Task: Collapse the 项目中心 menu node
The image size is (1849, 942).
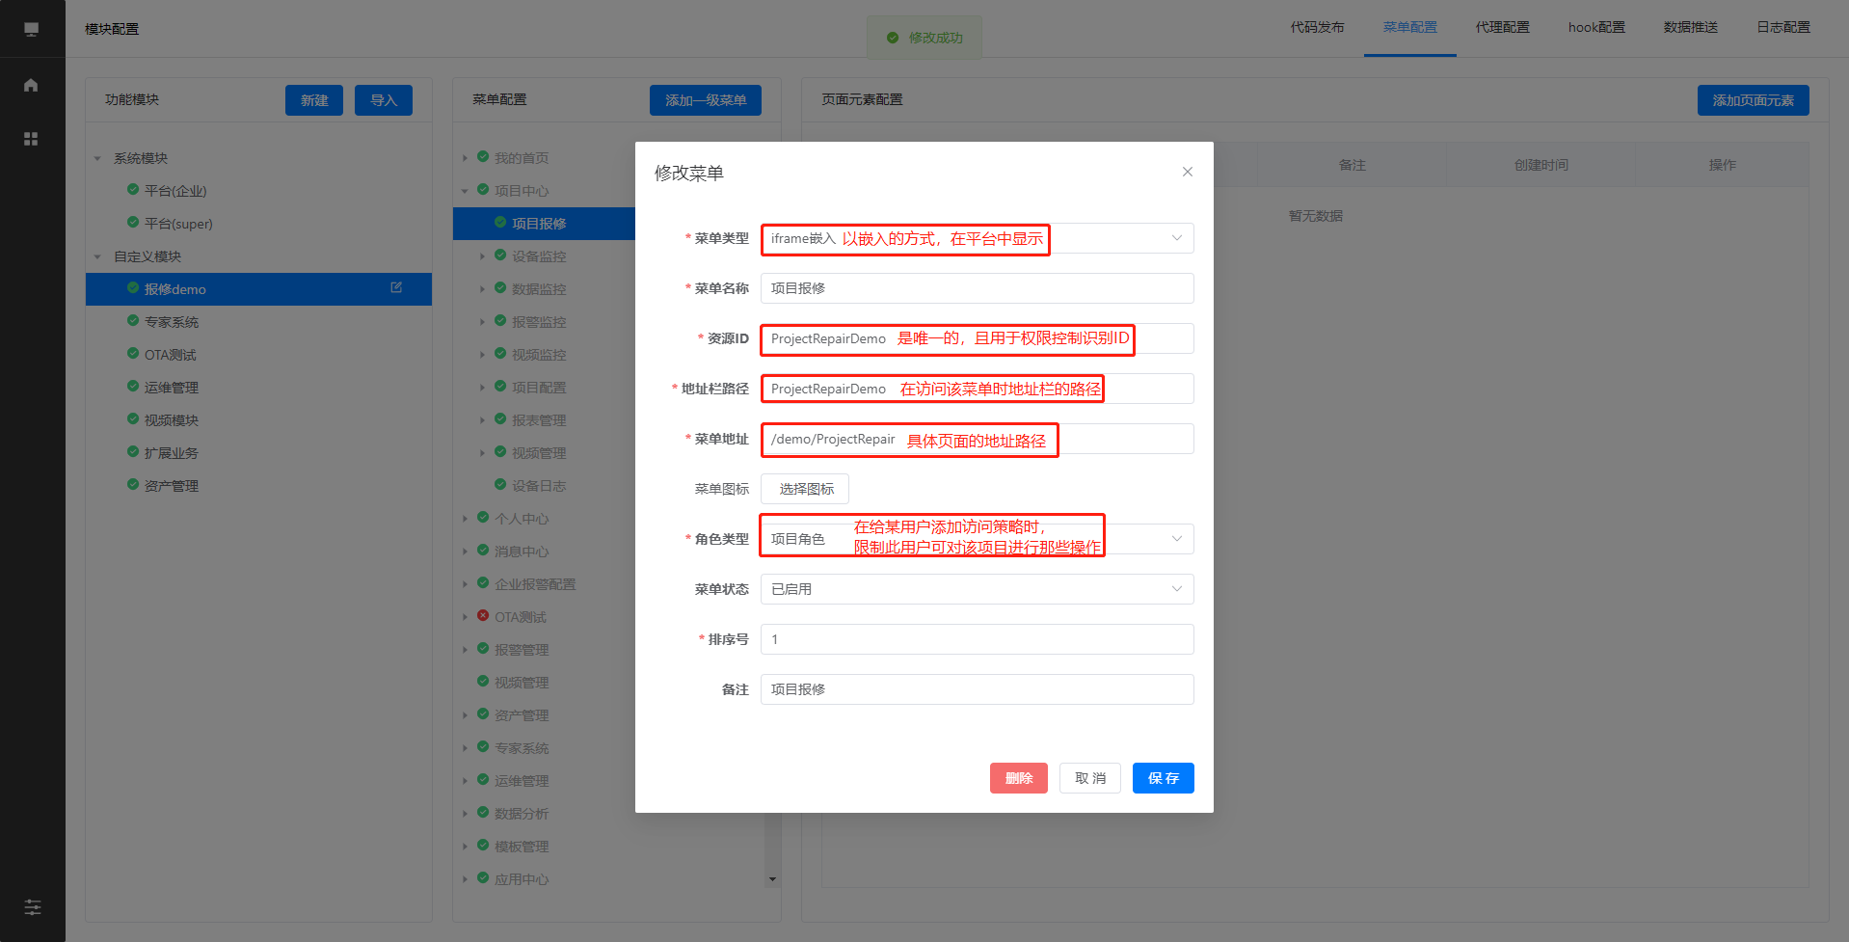Action: click(x=465, y=191)
